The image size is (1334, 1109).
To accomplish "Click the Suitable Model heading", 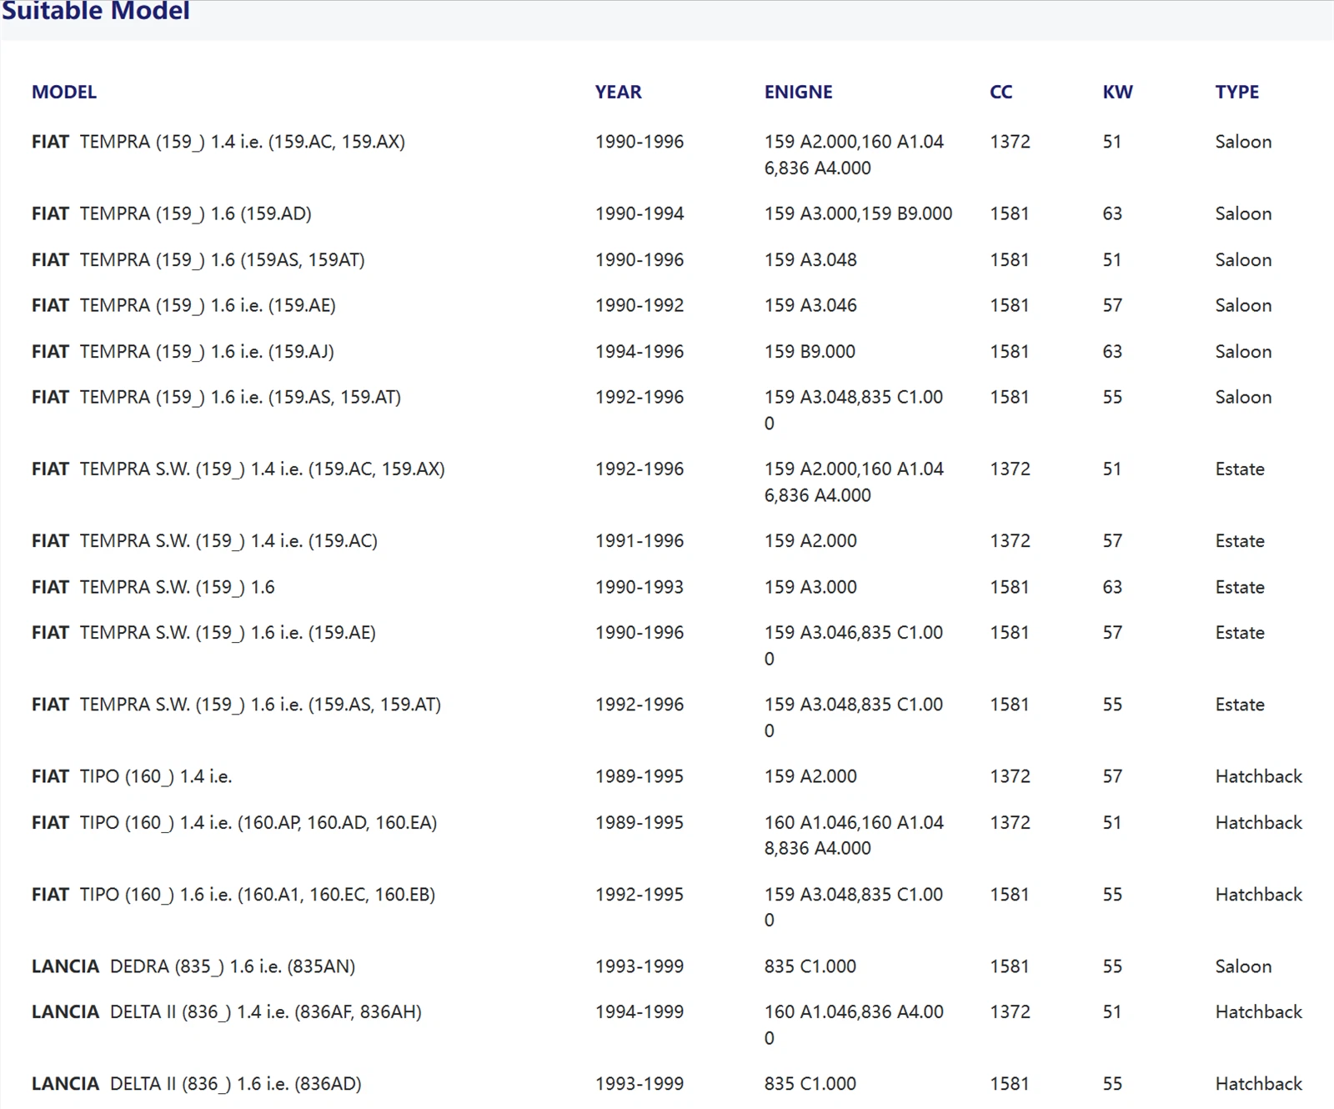I will coord(95,11).
